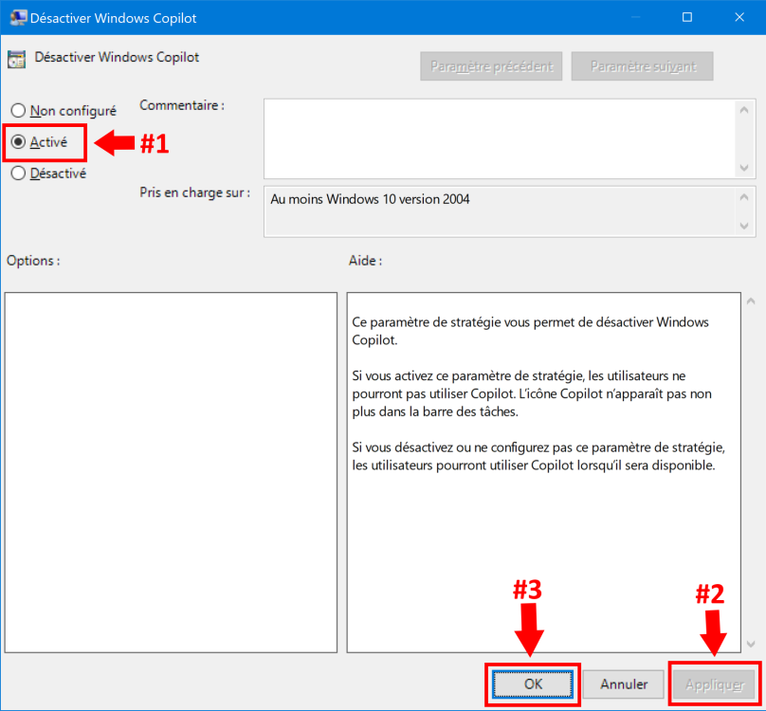Click the 'Ce paramètre de stratégie vous permet' help text

tap(530, 331)
